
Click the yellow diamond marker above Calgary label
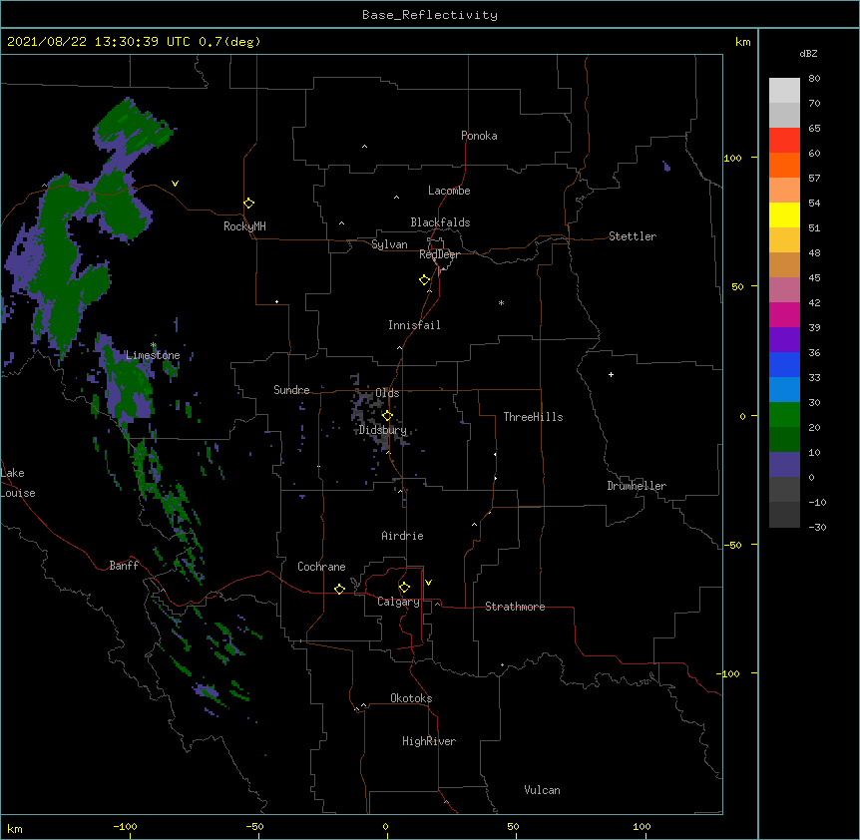click(404, 588)
